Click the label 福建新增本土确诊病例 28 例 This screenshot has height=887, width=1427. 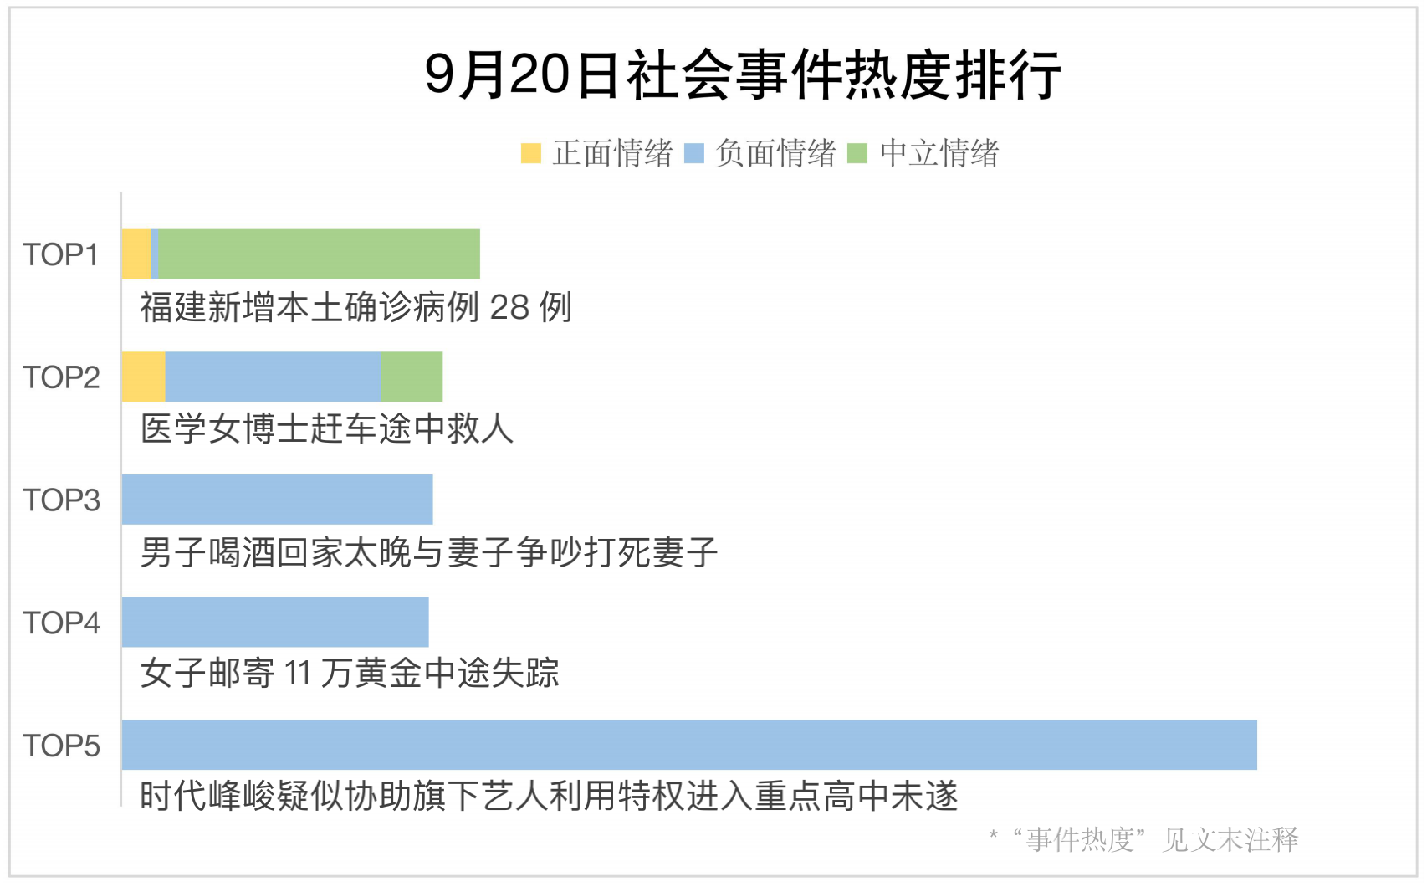pyautogui.click(x=355, y=307)
